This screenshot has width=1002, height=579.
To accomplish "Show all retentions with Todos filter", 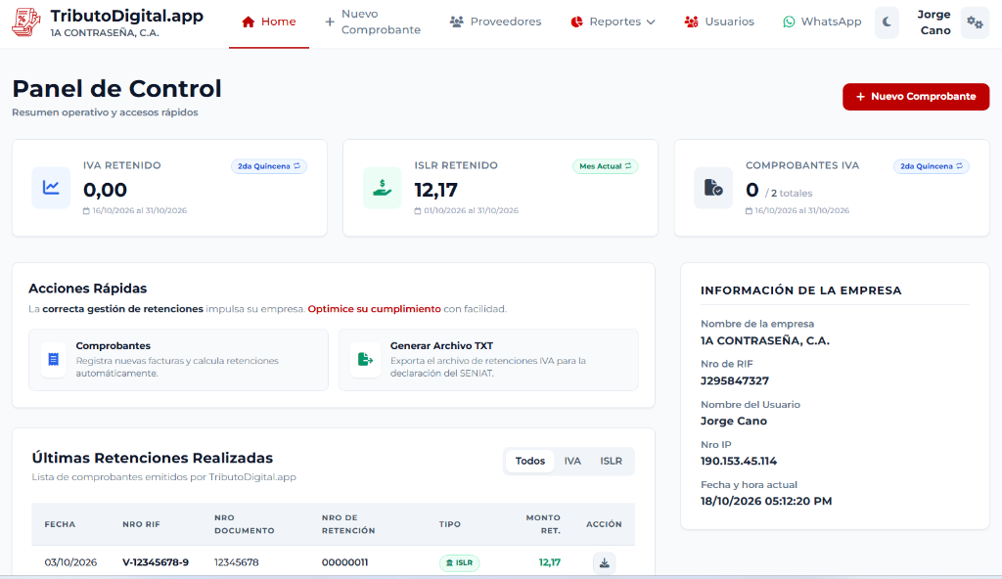I will [530, 461].
